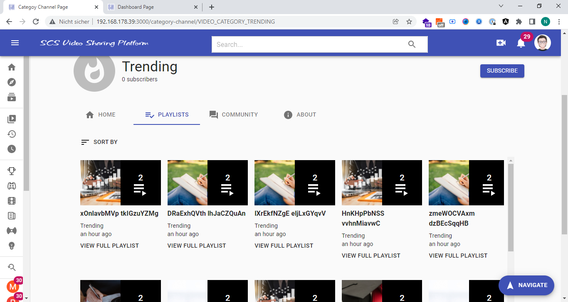The width and height of the screenshot is (568, 302).
Task: Open the Chrome three-dot menu
Action: [559, 22]
